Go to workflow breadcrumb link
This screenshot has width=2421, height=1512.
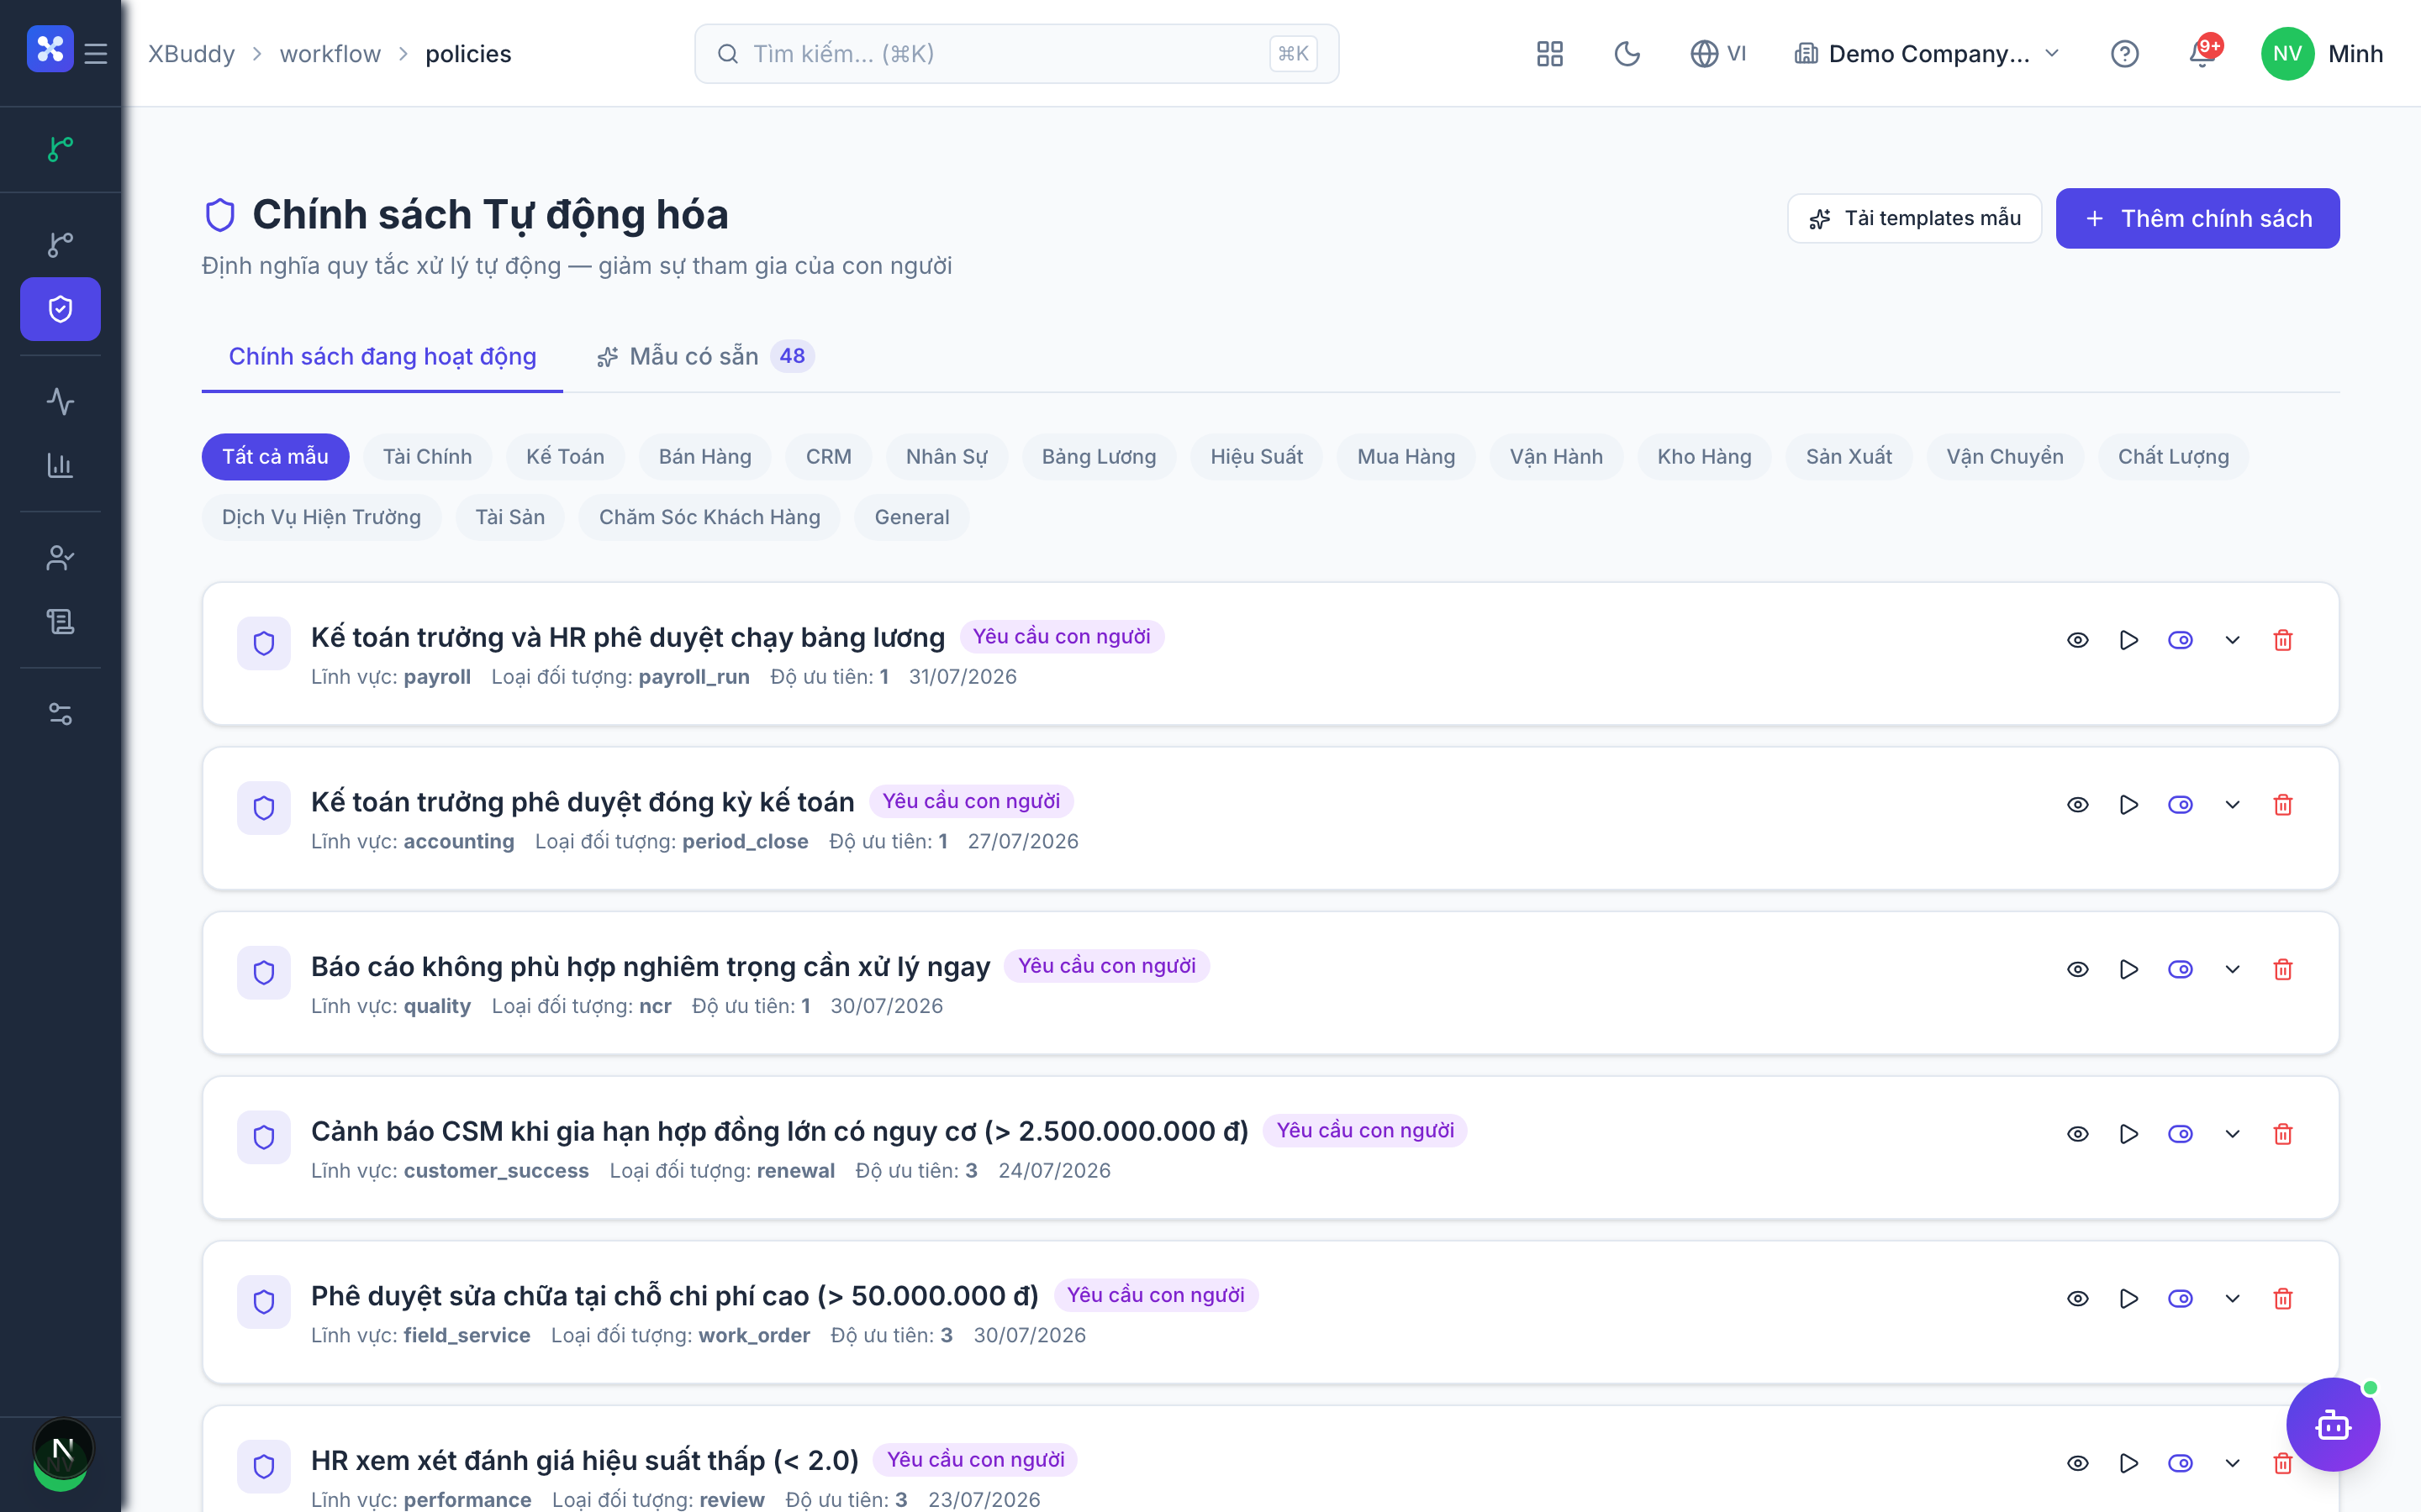pos(330,54)
